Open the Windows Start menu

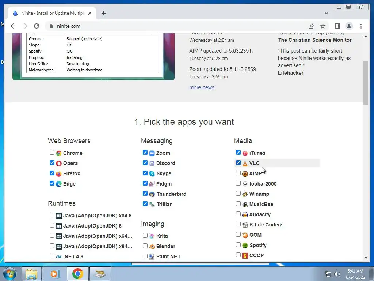[10, 274]
